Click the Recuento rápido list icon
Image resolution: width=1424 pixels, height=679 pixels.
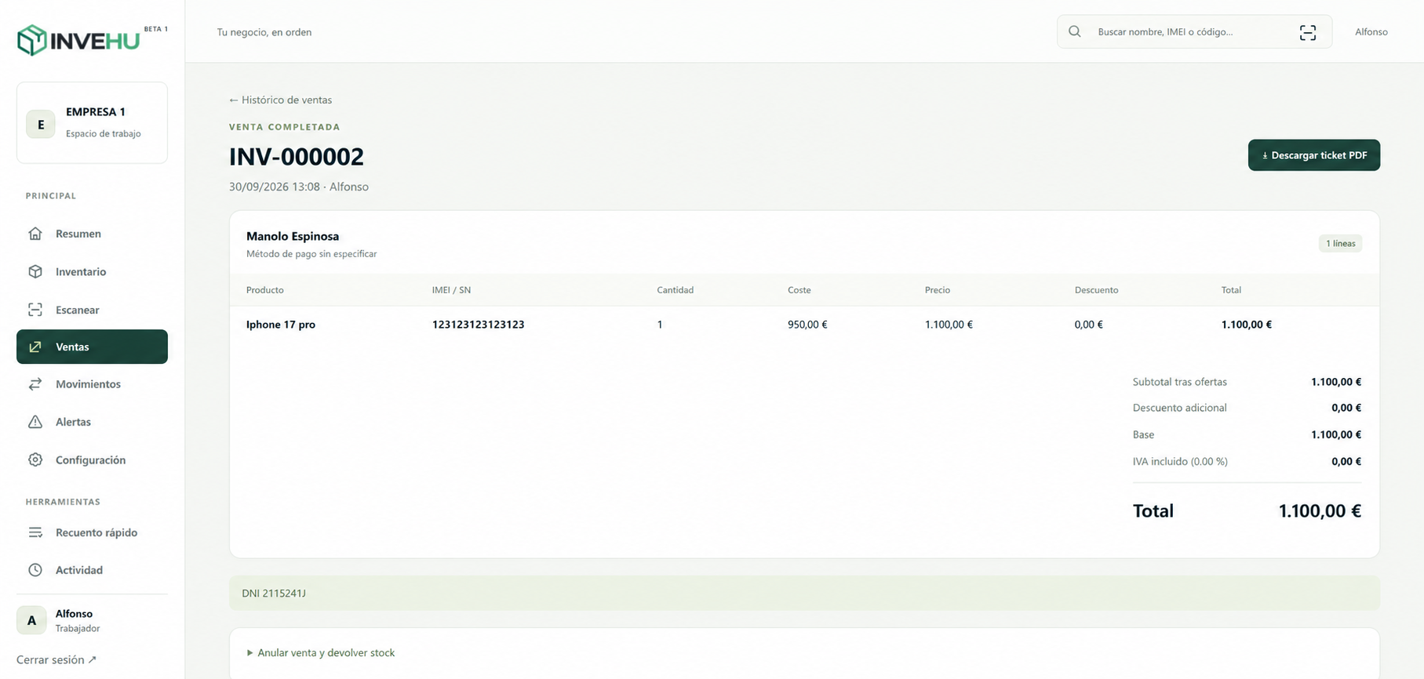tap(35, 532)
